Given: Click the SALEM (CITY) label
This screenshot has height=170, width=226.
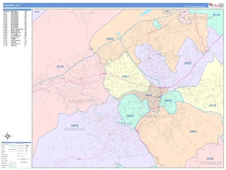Looking at the screenshot, I should [x=82, y=101].
